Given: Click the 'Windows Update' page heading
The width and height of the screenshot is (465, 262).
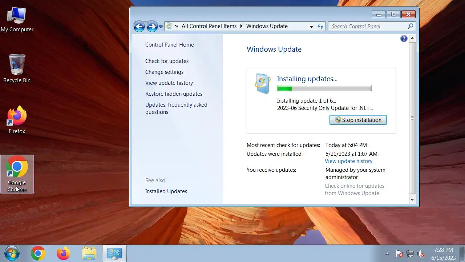Looking at the screenshot, I should coord(274,49).
